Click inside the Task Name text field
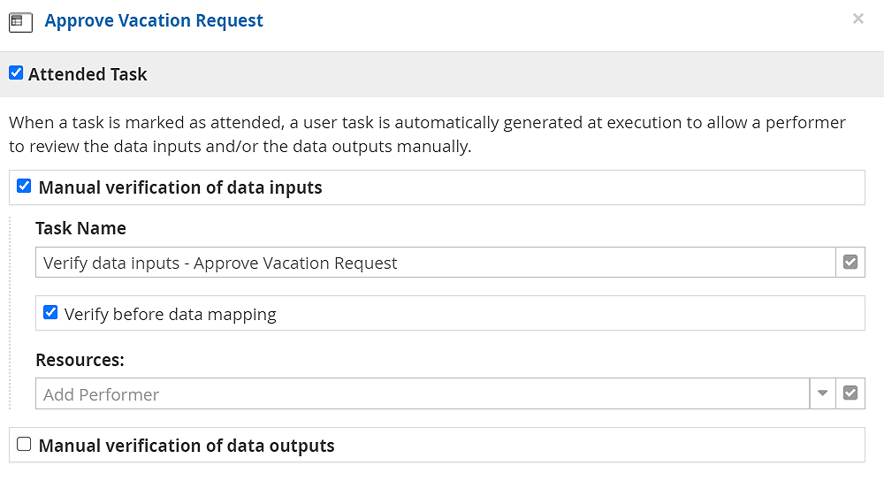This screenshot has width=884, height=496. click(x=435, y=263)
